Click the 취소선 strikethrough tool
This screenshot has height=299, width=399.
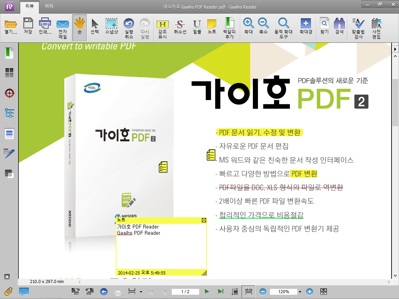180,27
